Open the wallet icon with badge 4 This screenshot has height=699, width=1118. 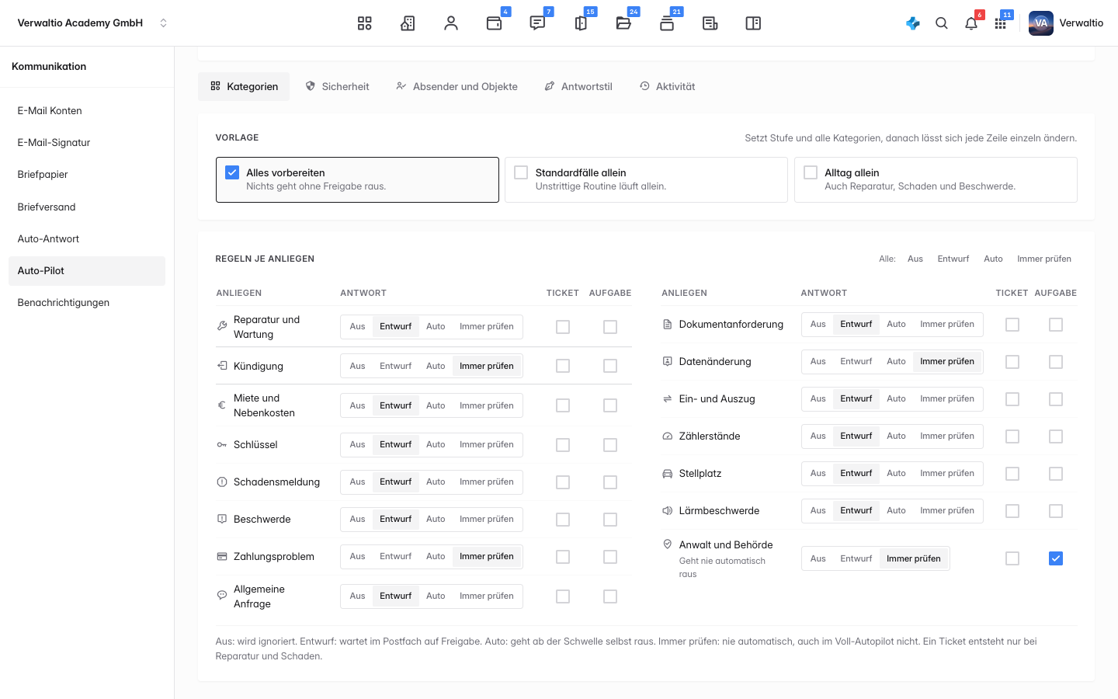[494, 23]
